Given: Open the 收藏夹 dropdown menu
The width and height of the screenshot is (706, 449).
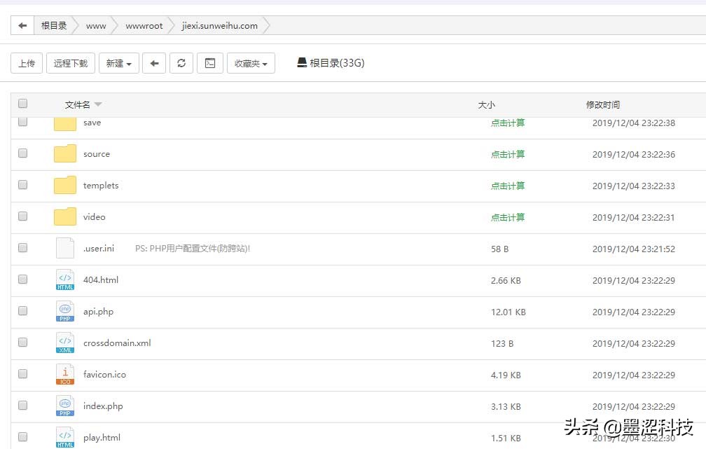Looking at the screenshot, I should tap(250, 63).
